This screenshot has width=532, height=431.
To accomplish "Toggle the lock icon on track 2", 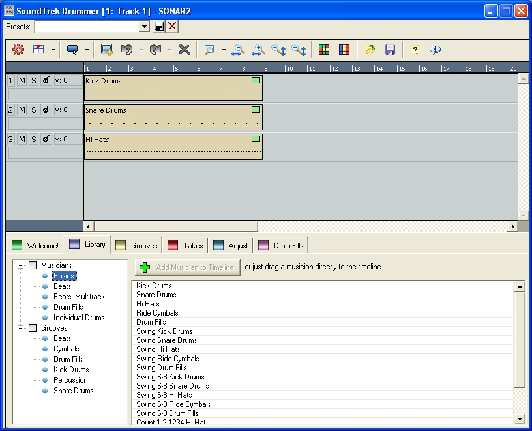I will [x=46, y=110].
